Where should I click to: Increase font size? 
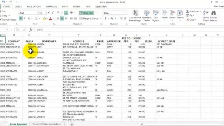(49, 13)
